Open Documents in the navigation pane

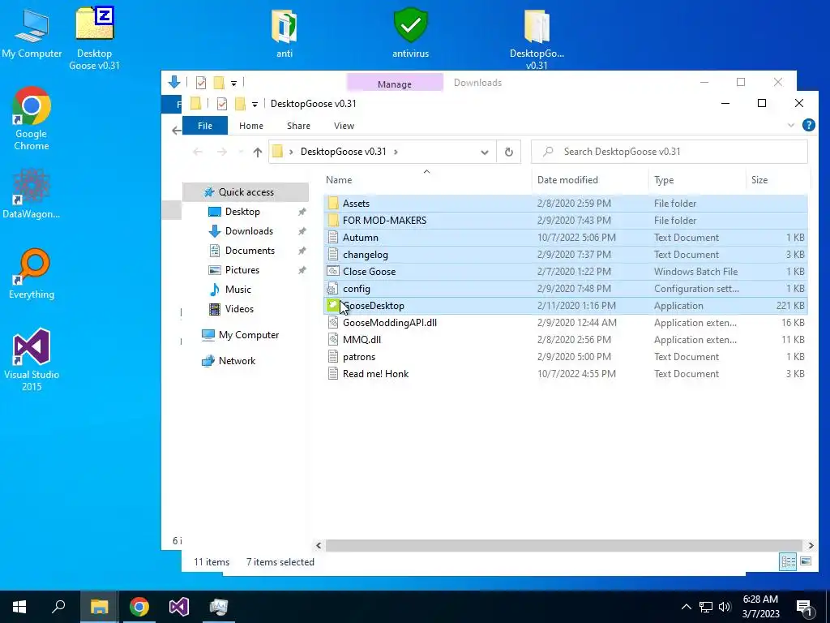250,251
